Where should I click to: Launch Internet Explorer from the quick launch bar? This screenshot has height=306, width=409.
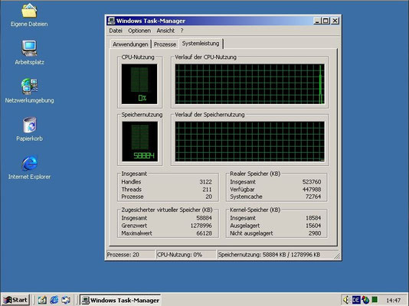54,300
